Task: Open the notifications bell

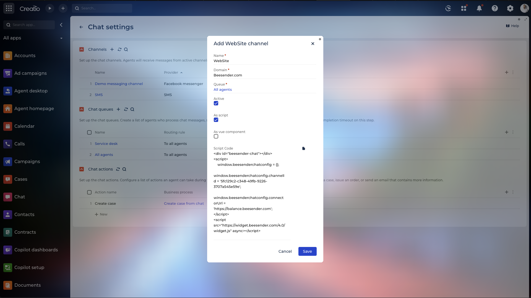Action: (x=479, y=8)
